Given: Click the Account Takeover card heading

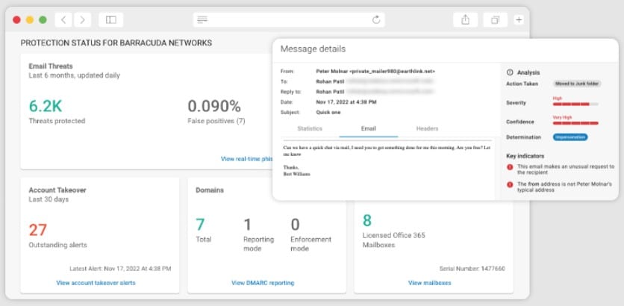Looking at the screenshot, I should (x=57, y=190).
